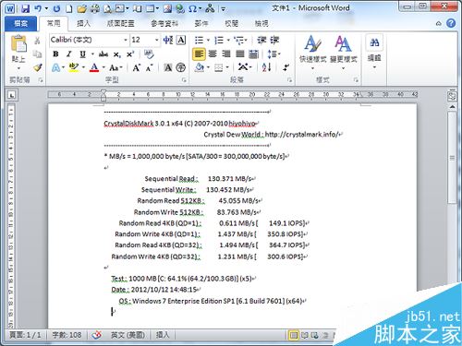
Task: Copy selection icon in clipboard group
Action: tap(37, 54)
